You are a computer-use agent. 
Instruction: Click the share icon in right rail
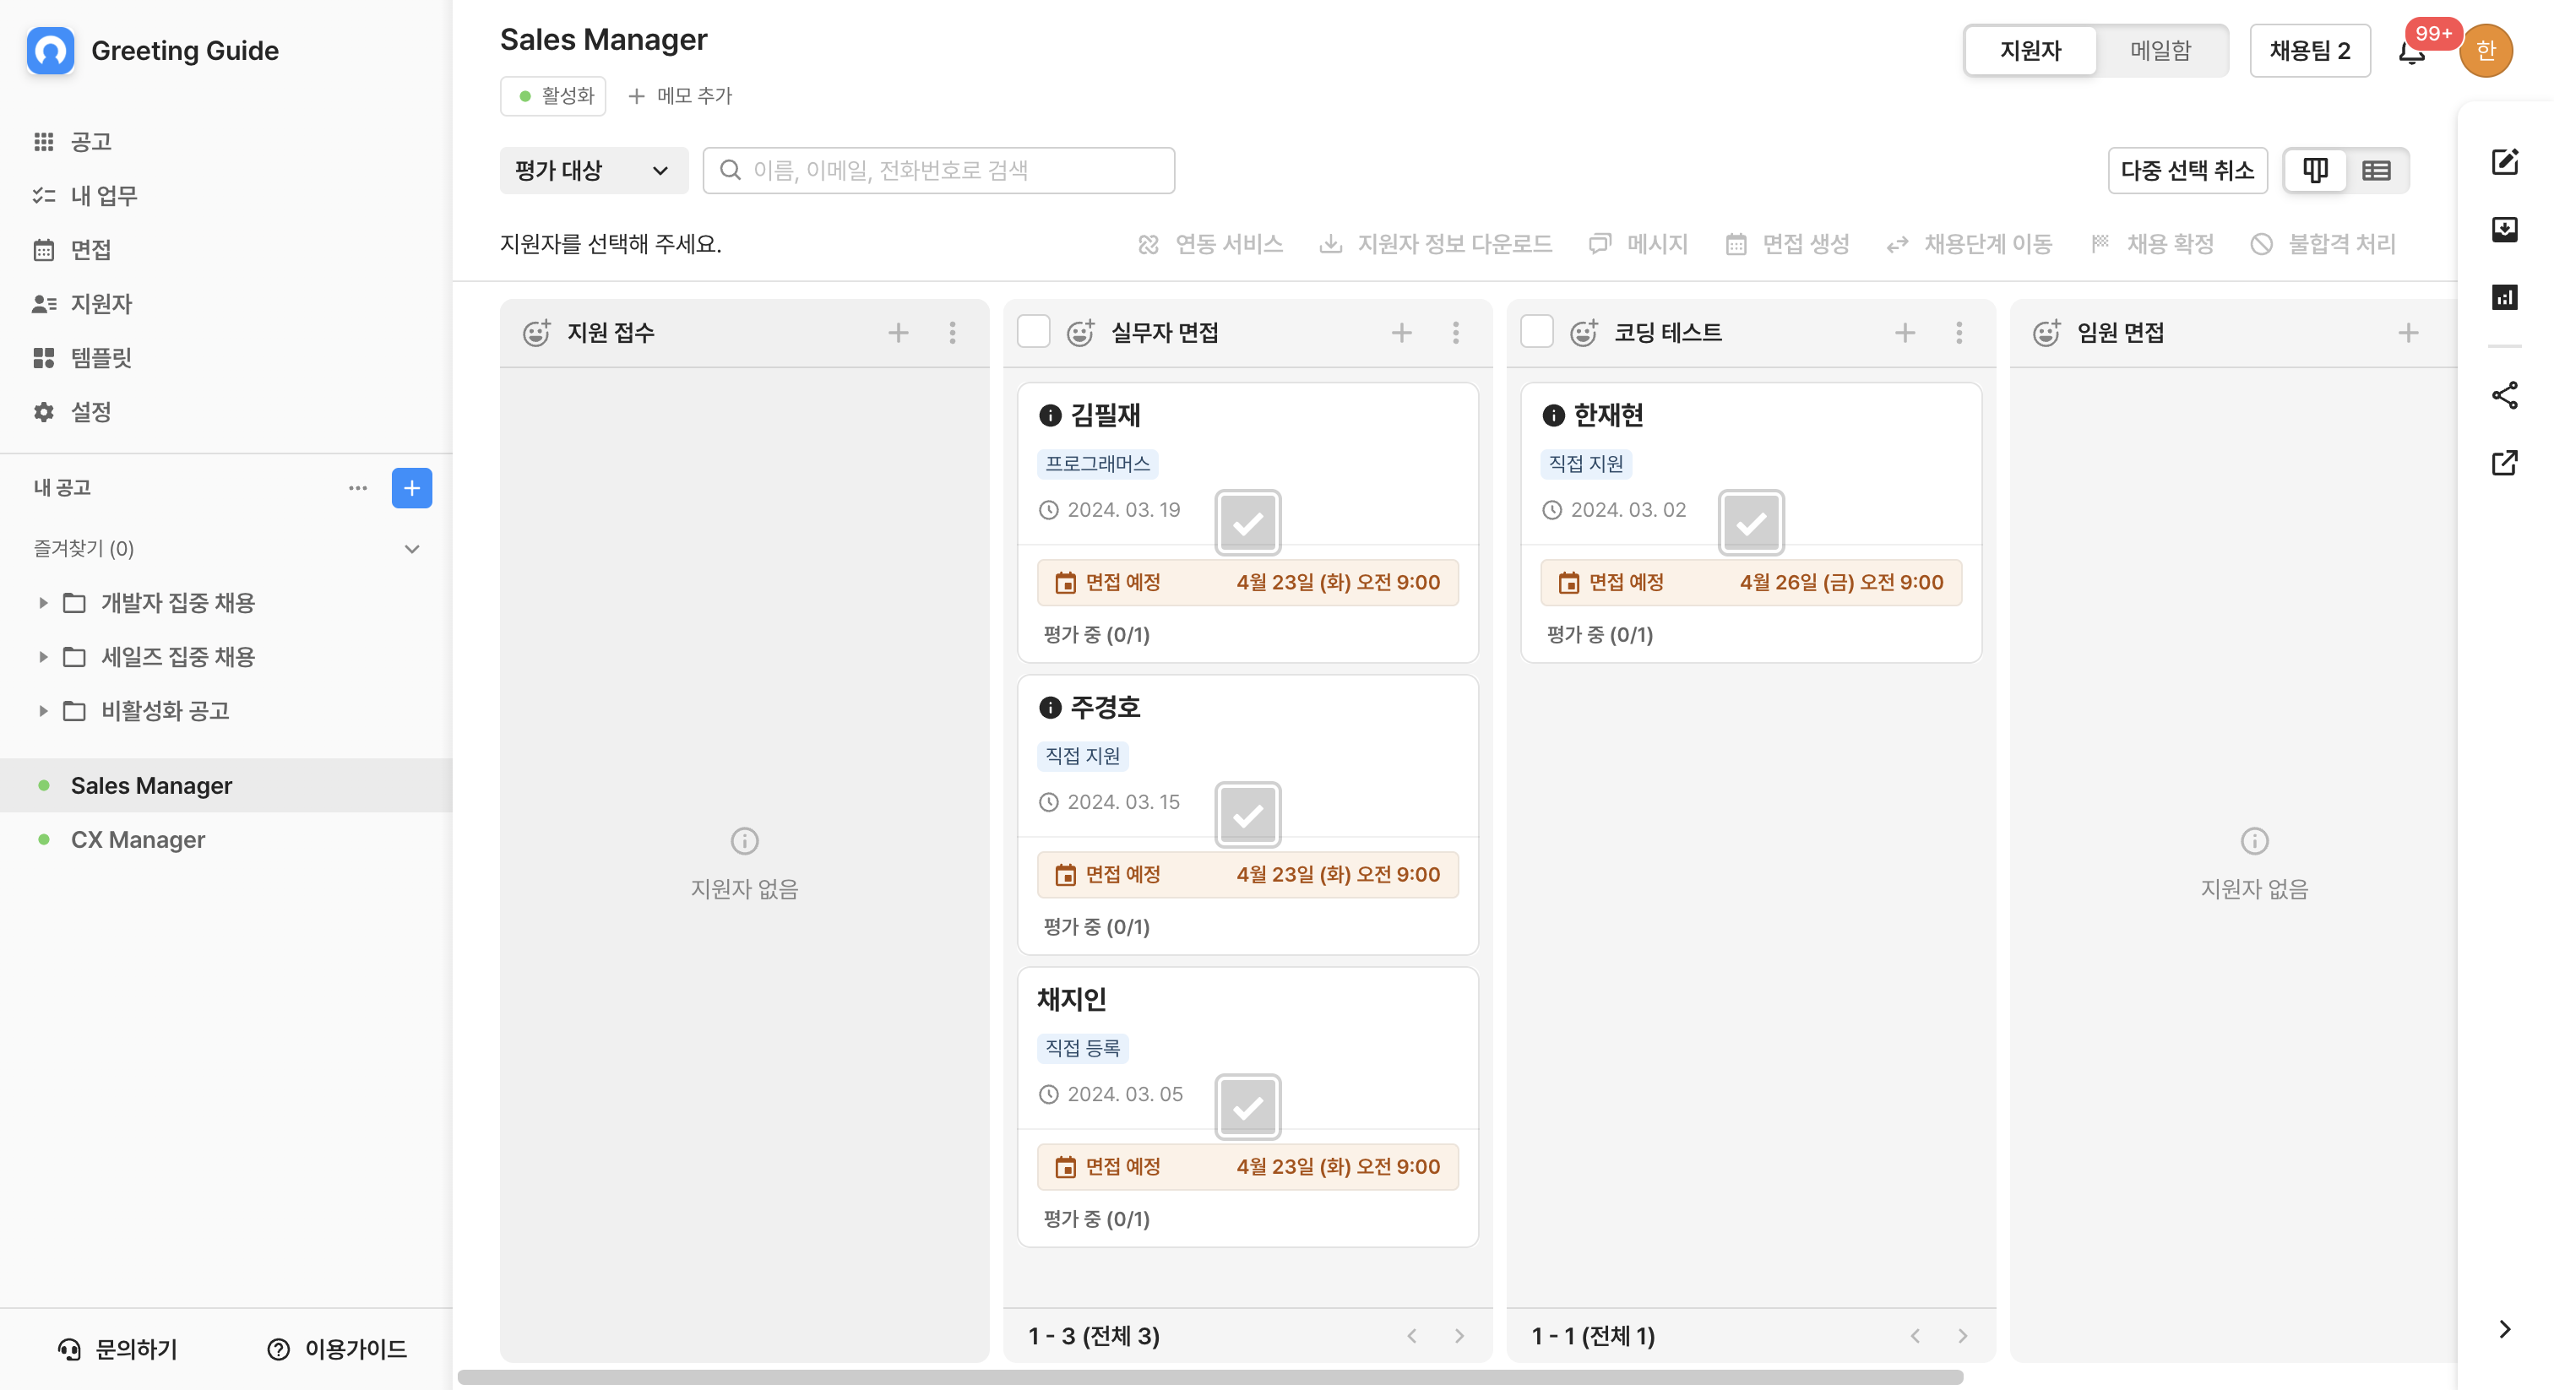pyautogui.click(x=2504, y=394)
